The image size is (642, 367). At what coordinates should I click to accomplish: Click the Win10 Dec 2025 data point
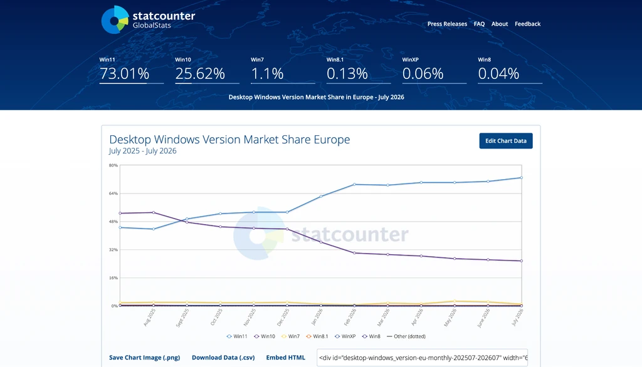tap(287, 229)
